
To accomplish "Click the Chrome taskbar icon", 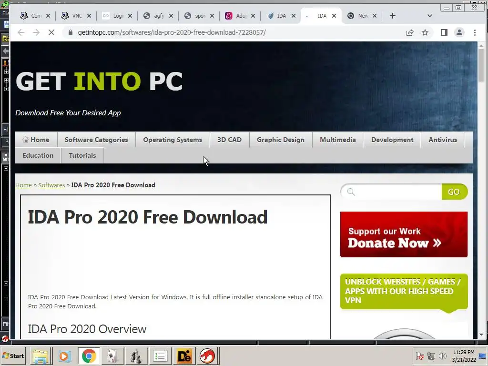I will pos(89,356).
